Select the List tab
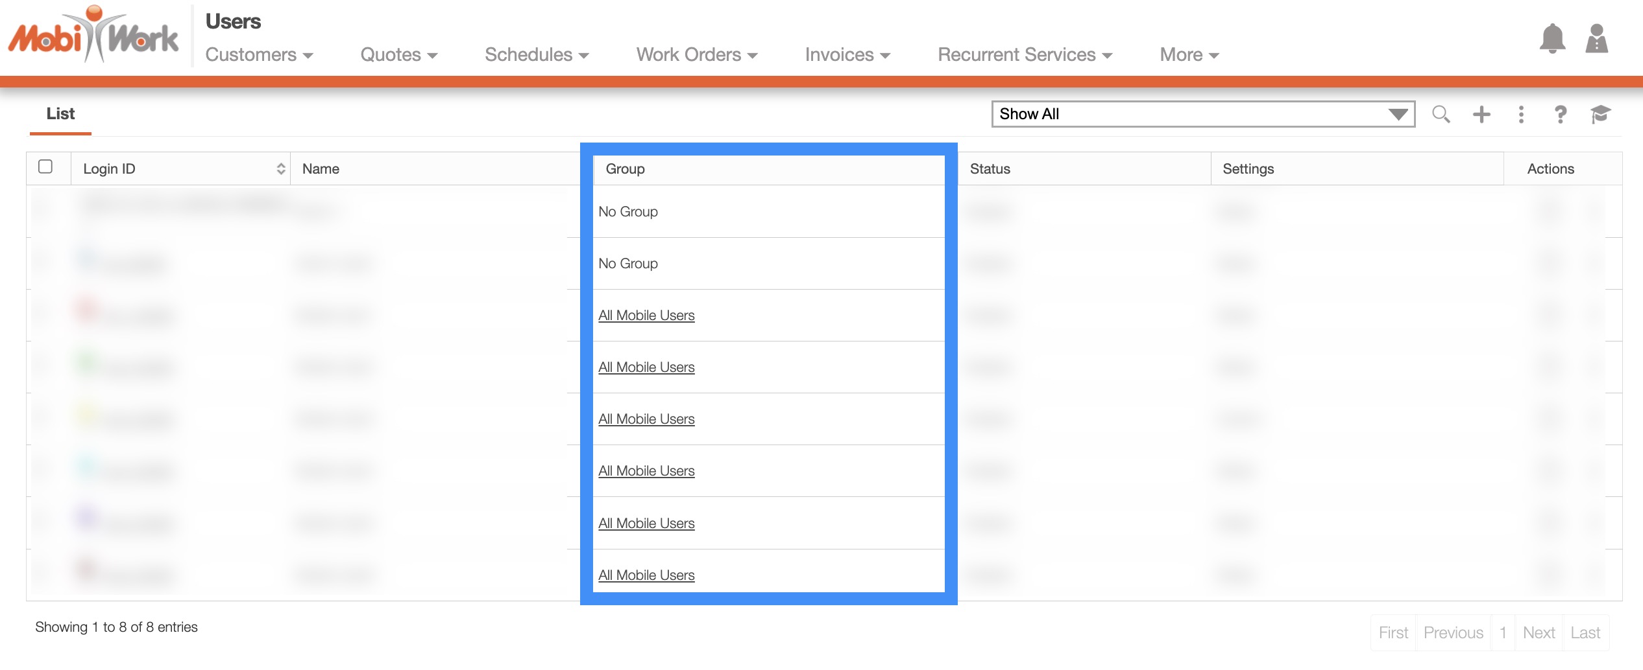Screen dimensions: 1643x670 click(x=60, y=114)
